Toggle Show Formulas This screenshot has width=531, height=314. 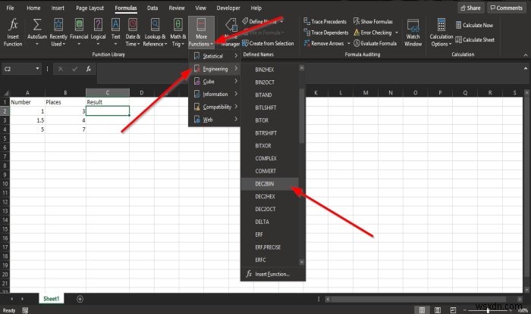point(373,22)
